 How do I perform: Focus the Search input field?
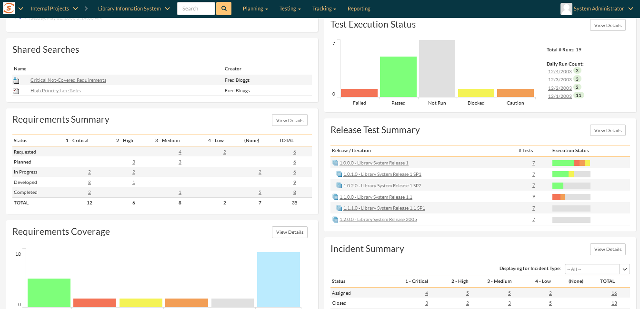click(196, 9)
